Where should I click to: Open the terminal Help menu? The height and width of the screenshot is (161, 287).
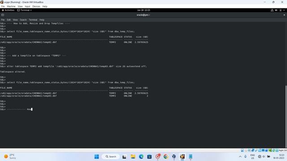[x=42, y=20]
